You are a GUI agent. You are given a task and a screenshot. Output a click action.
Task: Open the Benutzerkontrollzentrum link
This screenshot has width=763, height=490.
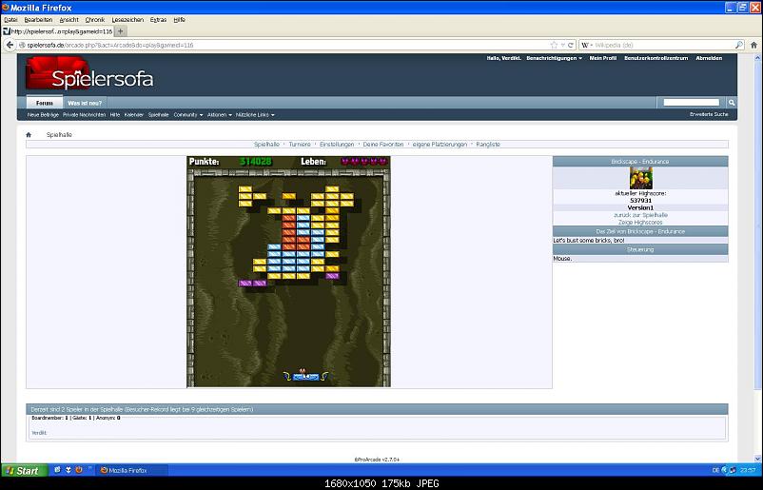click(x=655, y=58)
